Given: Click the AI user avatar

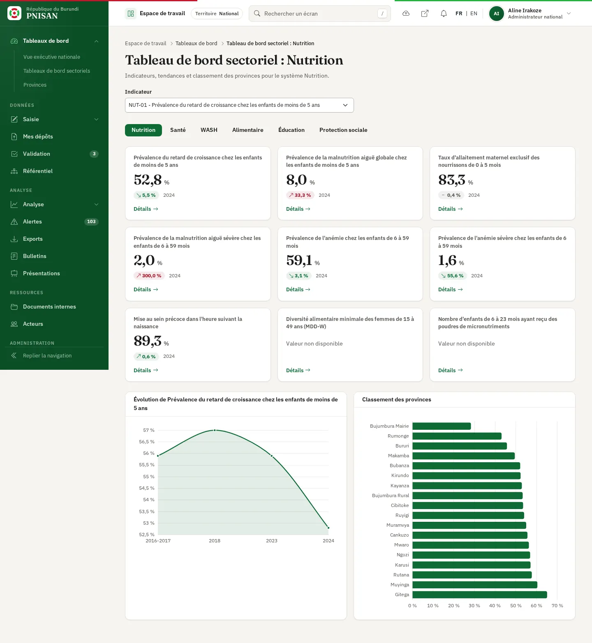Looking at the screenshot, I should click(x=497, y=14).
